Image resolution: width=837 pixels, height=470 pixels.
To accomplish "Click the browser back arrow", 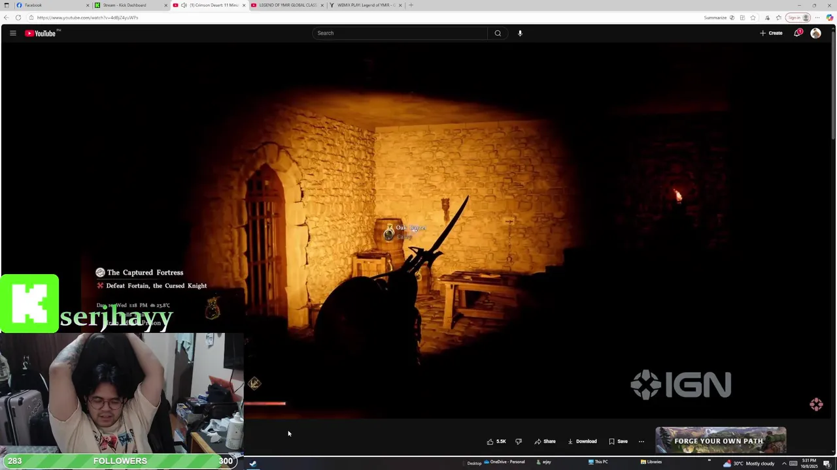I will [x=7, y=18].
